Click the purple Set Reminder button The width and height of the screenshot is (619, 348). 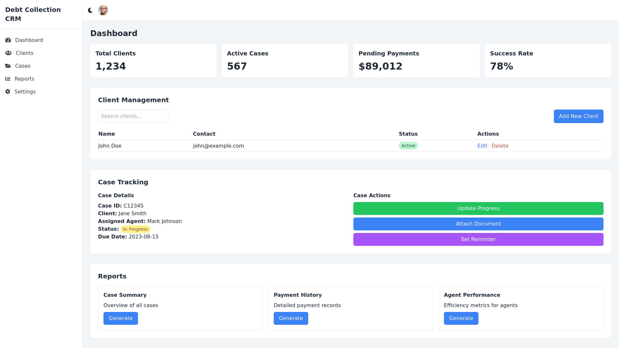point(478,239)
